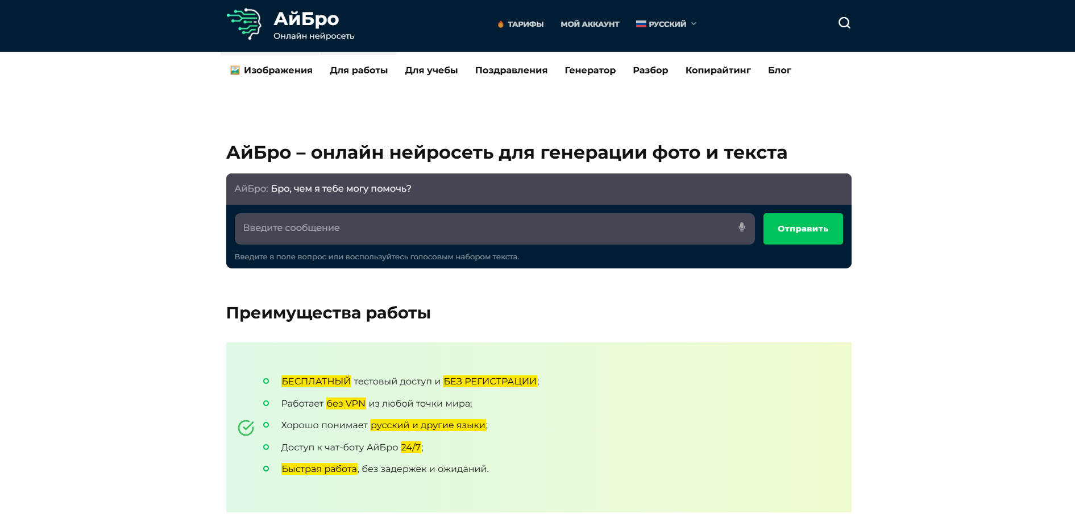Activate microphone voice input icon
This screenshot has height=530, width=1075.
click(x=741, y=227)
